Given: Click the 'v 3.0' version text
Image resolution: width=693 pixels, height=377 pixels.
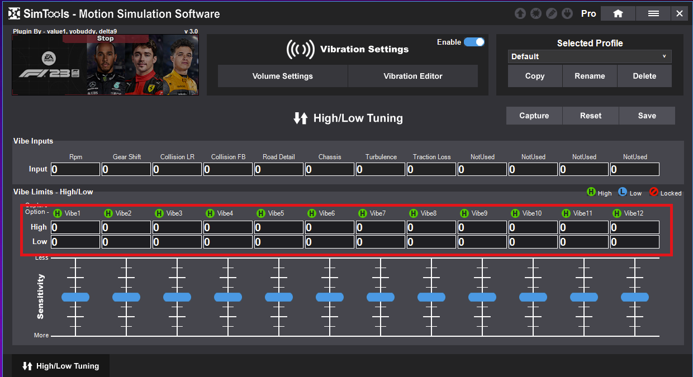Looking at the screenshot, I should 191,31.
